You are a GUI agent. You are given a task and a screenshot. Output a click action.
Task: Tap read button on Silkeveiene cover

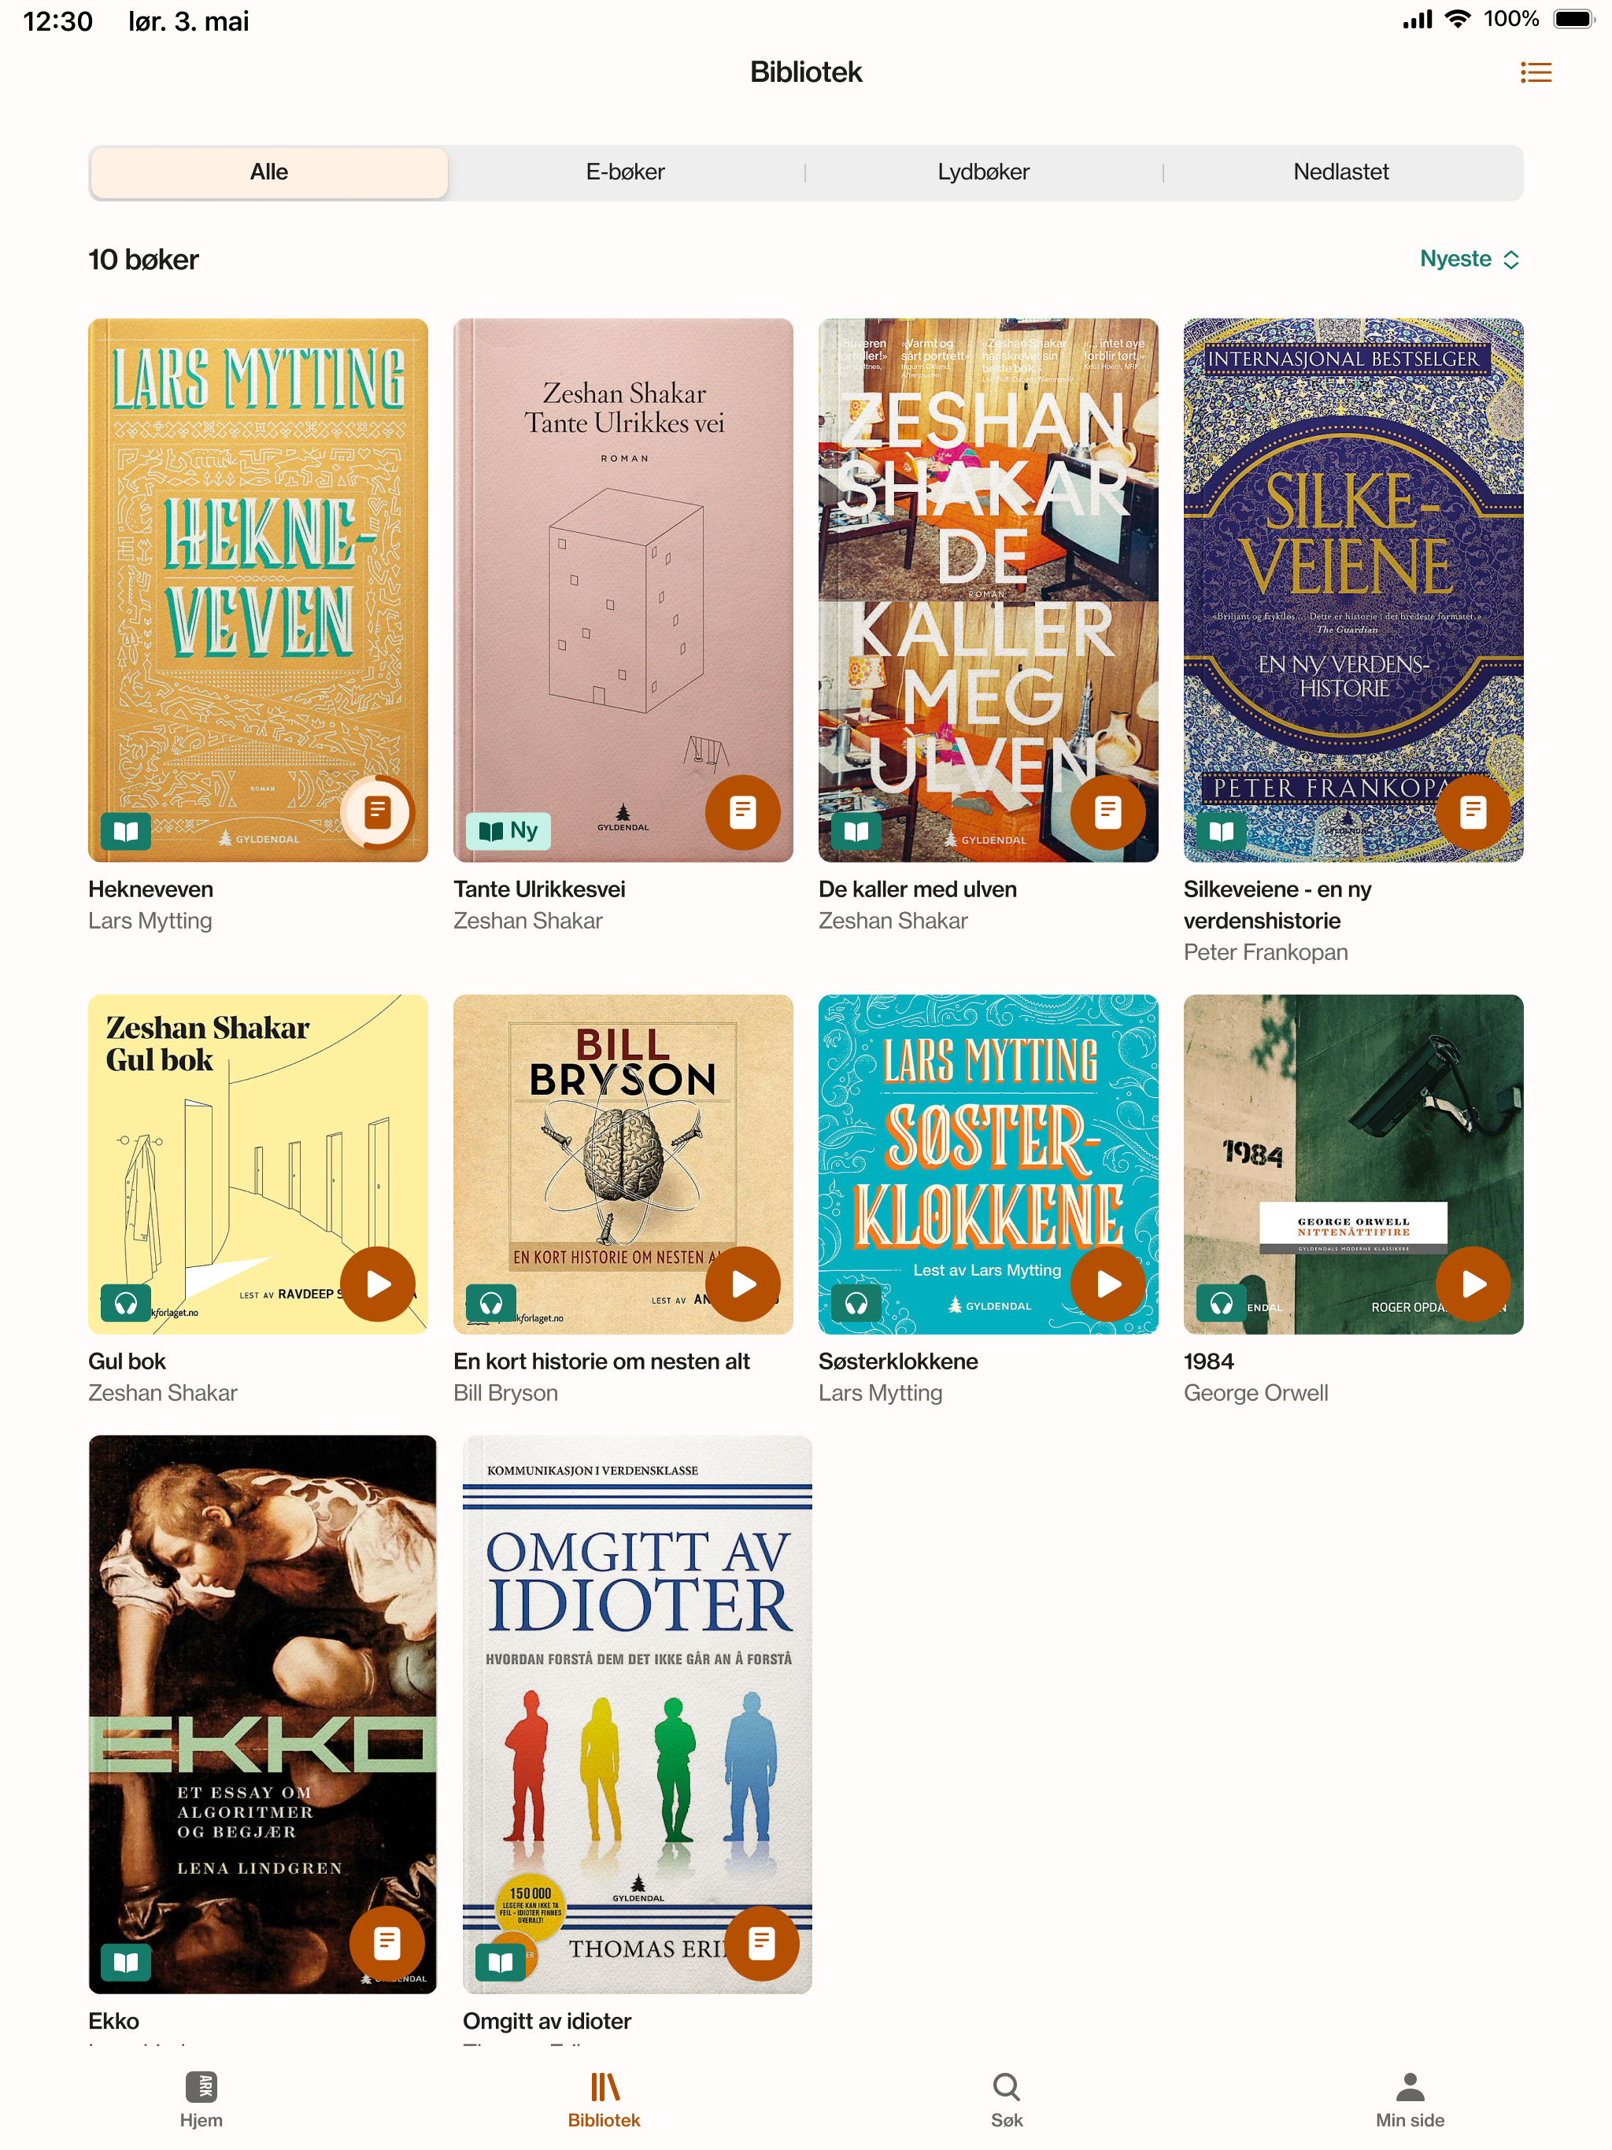click(x=1473, y=813)
